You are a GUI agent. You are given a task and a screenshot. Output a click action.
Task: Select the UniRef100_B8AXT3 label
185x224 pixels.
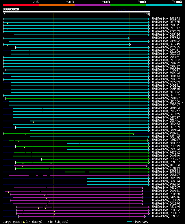tap(166, 76)
